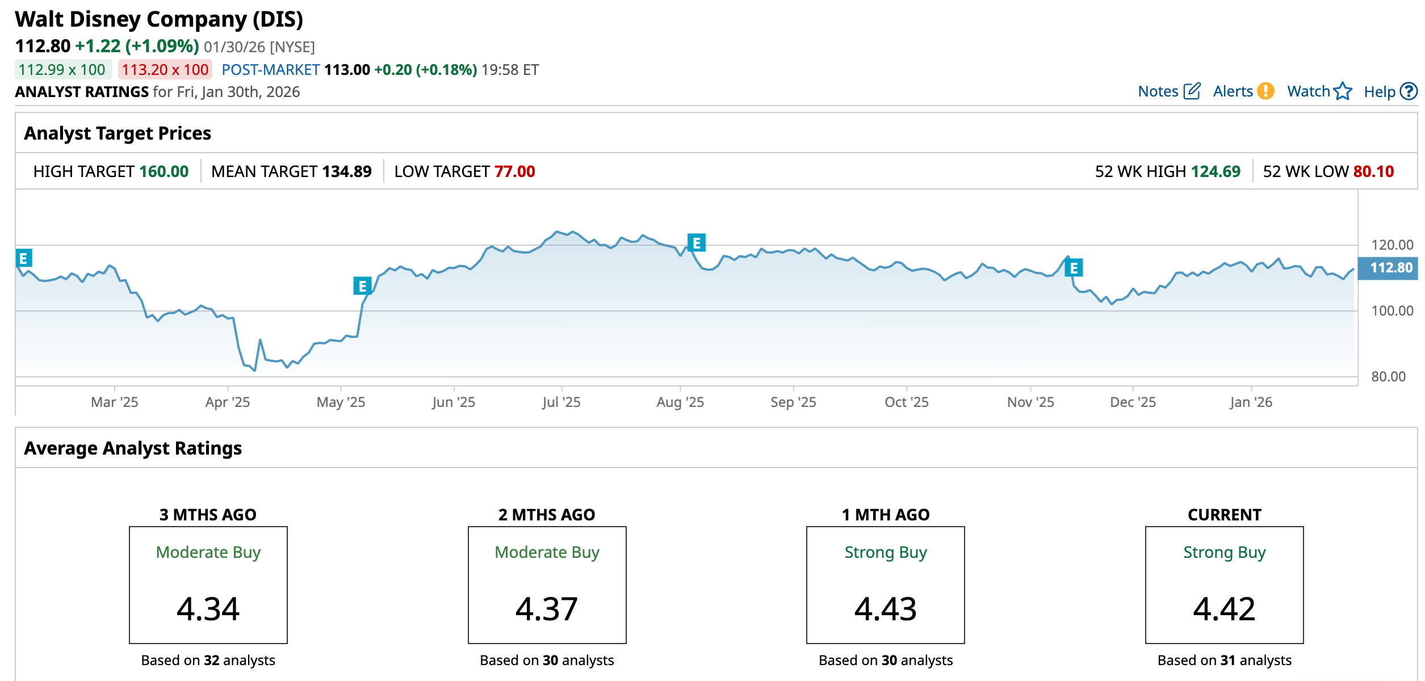Click the 112.80 current price chart label
The height and width of the screenshot is (681, 1425).
point(1390,268)
